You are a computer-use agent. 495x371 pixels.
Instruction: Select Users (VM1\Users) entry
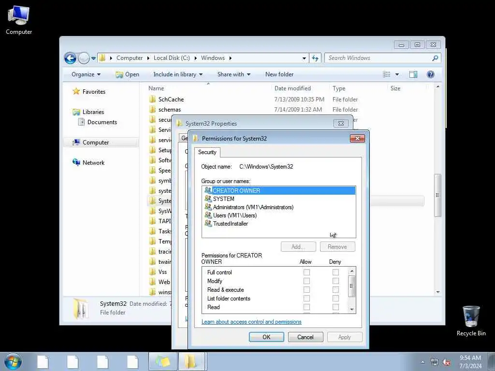279,215
